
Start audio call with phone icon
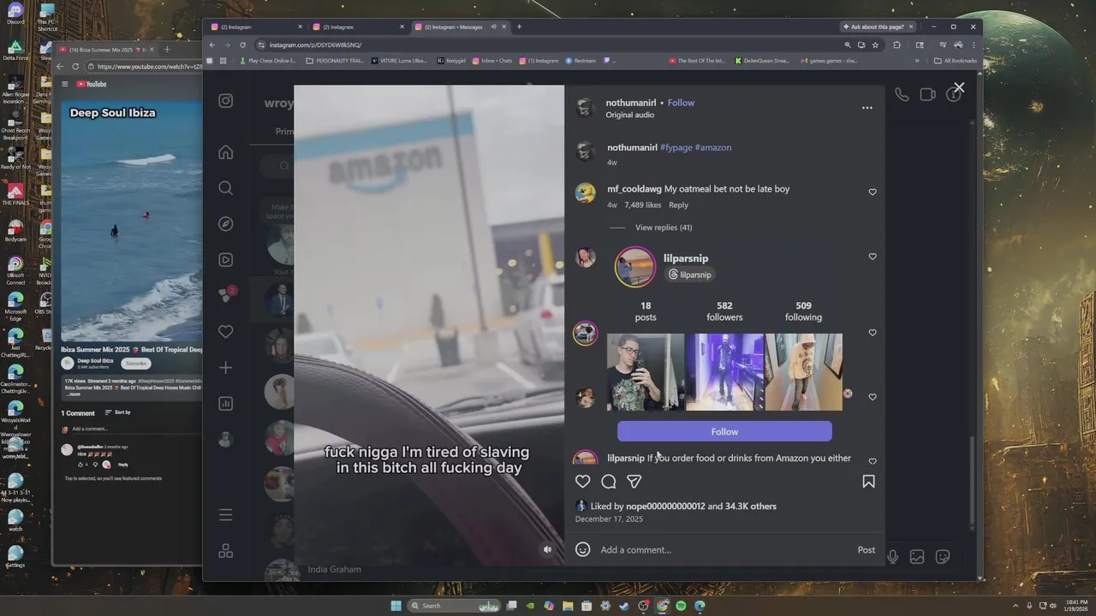pyautogui.click(x=902, y=95)
